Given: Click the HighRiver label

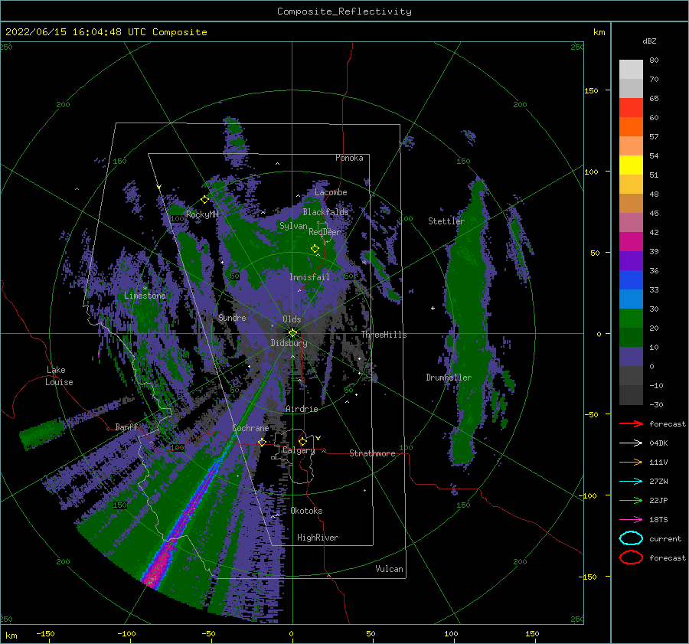Looking at the screenshot, I should [318, 538].
